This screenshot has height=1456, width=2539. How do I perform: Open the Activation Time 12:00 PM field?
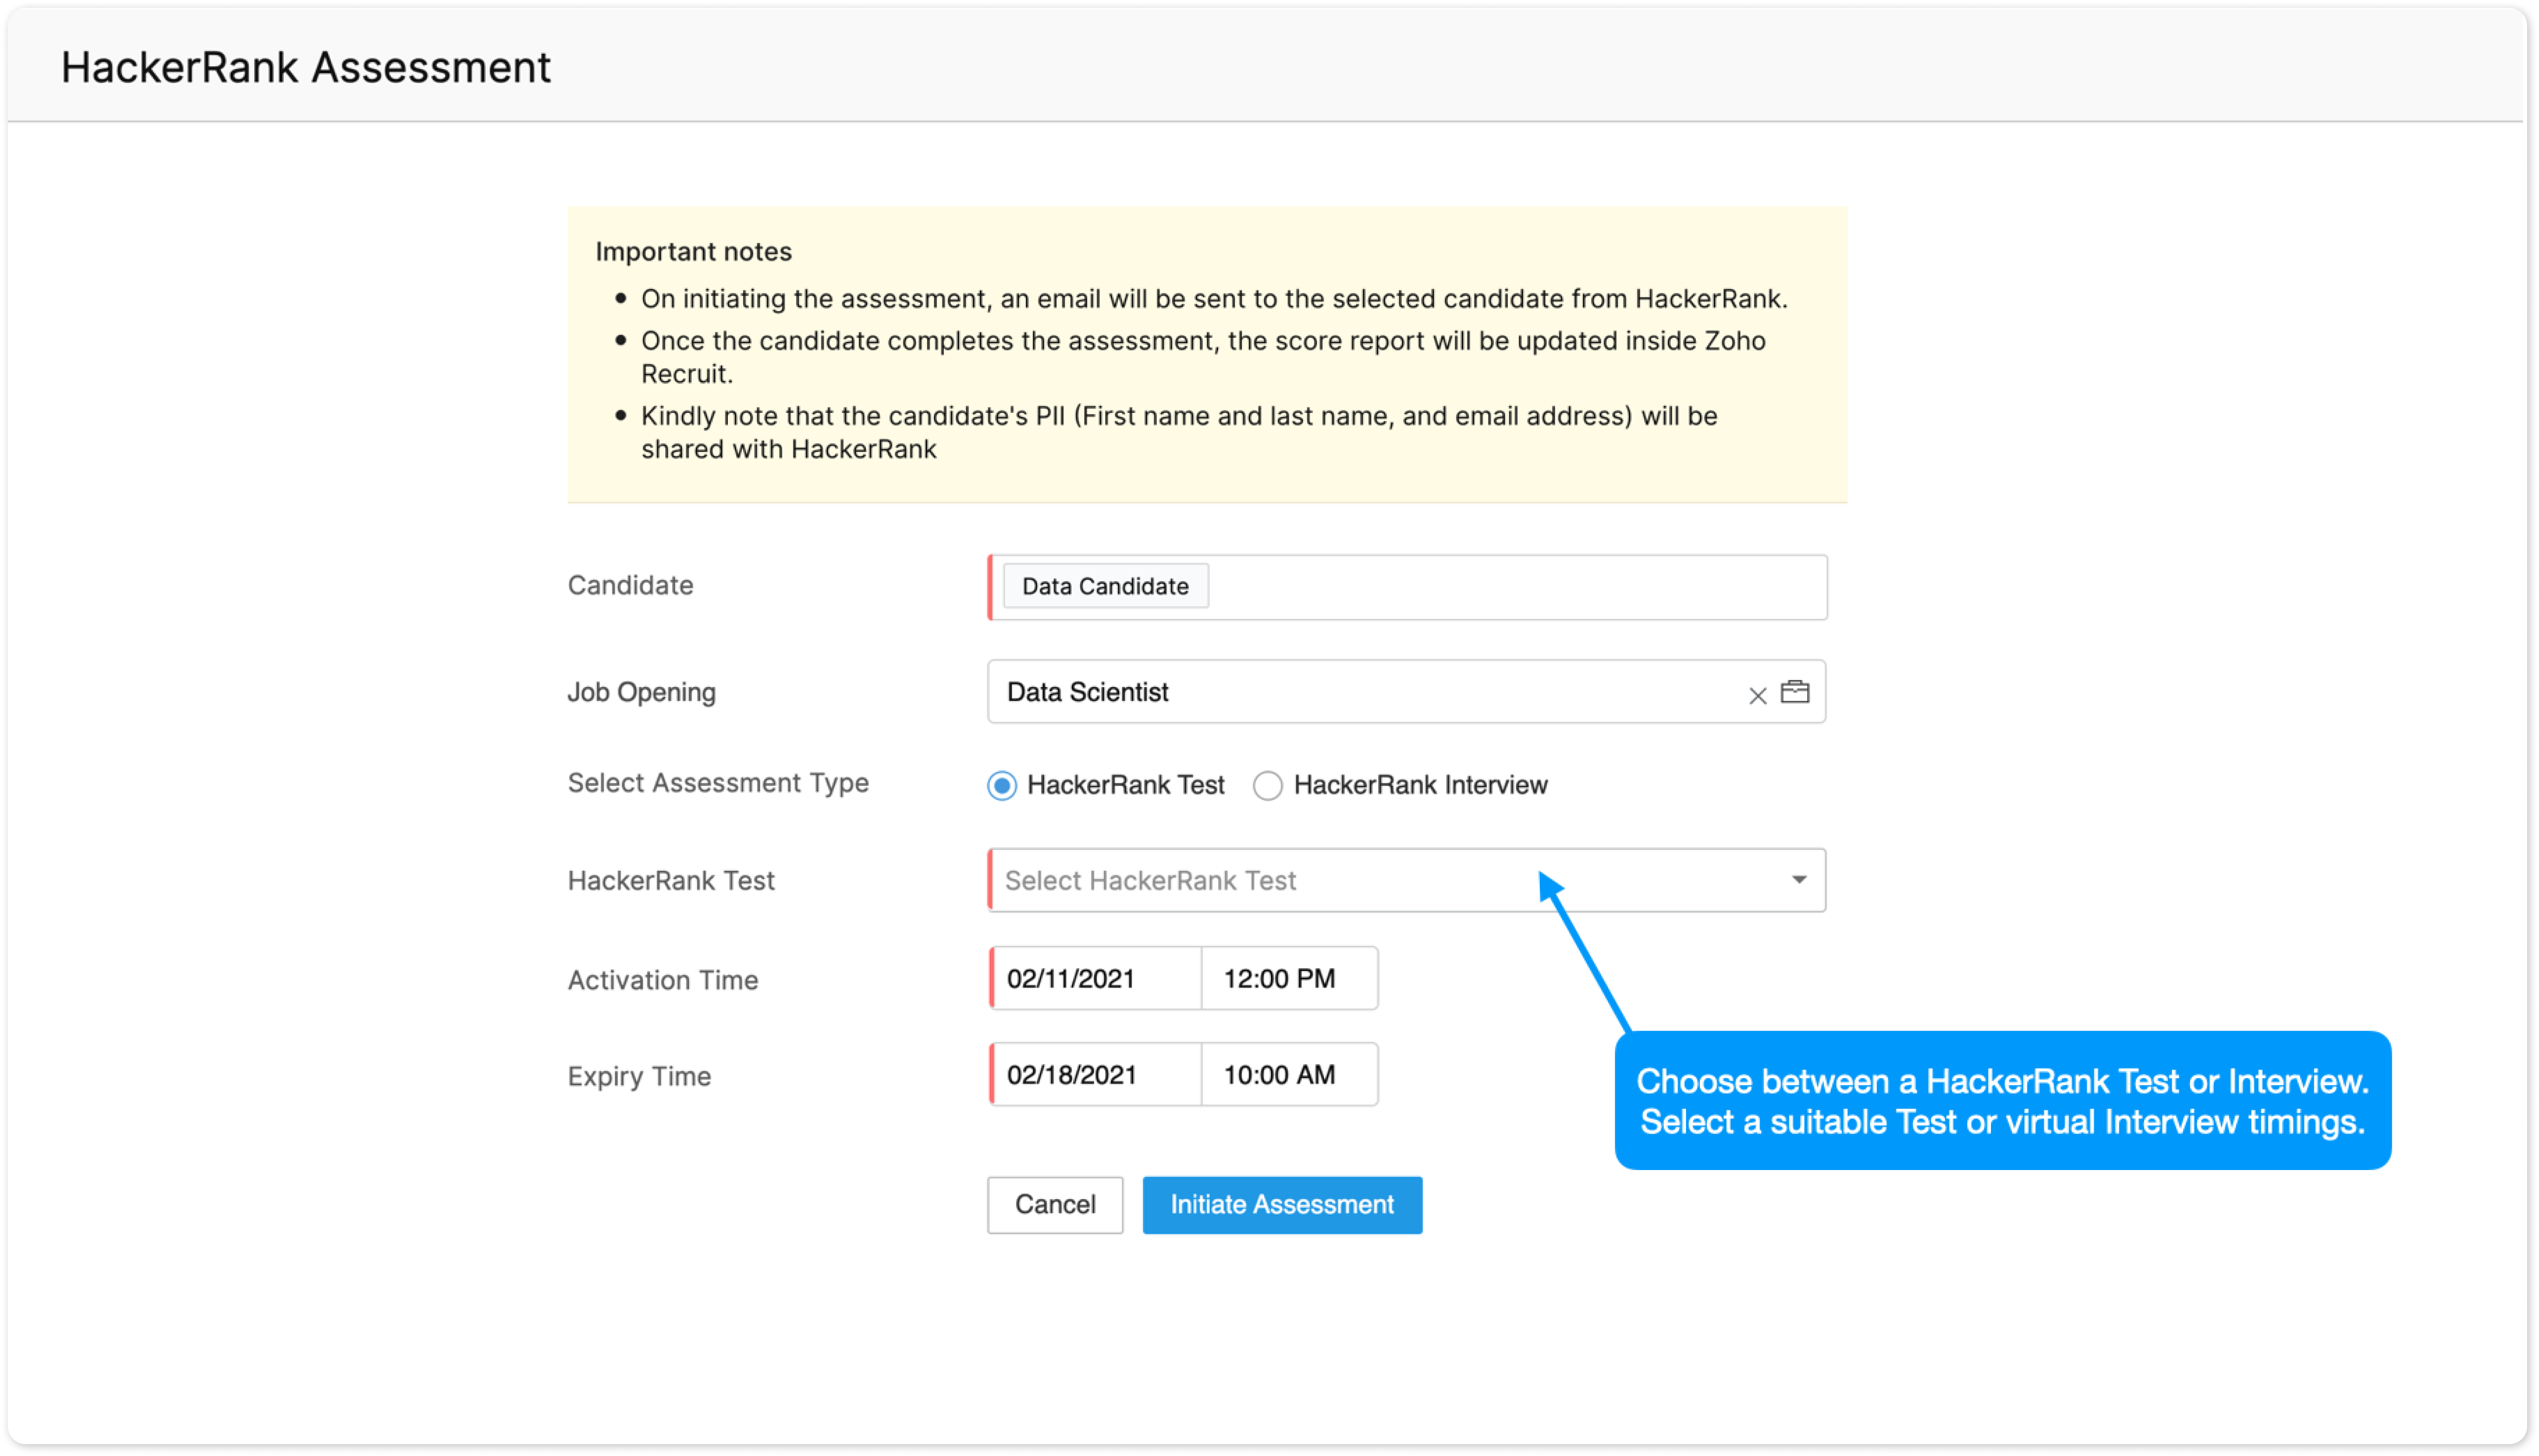(1288, 979)
